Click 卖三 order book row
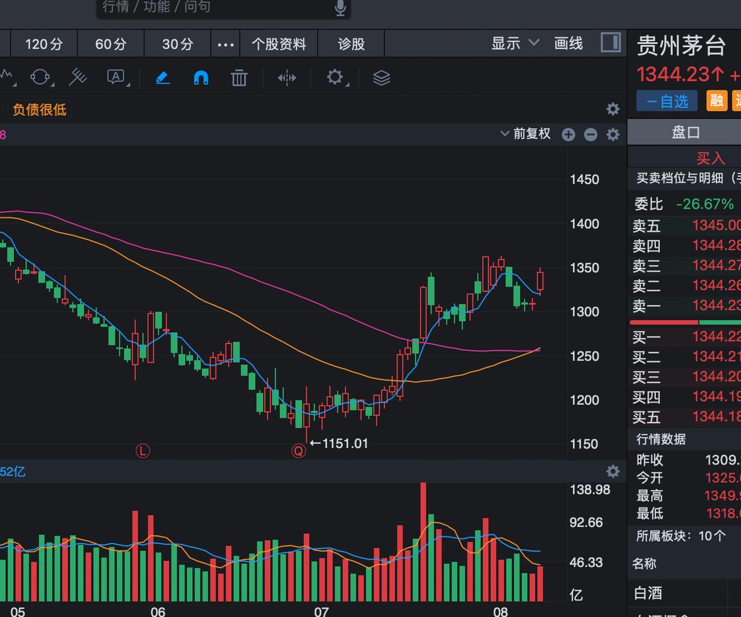 pyautogui.click(x=685, y=265)
